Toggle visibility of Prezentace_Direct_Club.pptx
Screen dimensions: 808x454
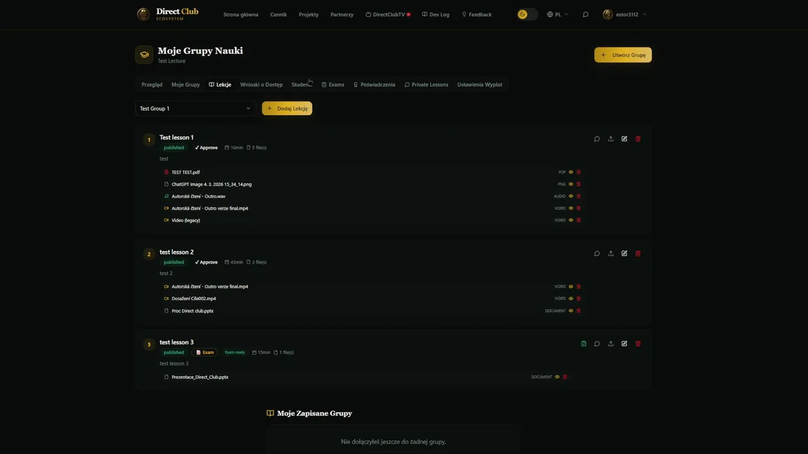tap(557, 376)
